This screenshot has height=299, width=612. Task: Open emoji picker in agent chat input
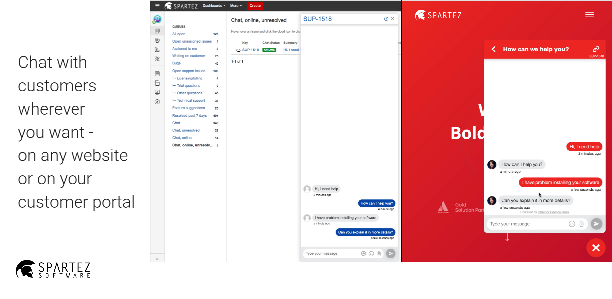pyautogui.click(x=371, y=254)
